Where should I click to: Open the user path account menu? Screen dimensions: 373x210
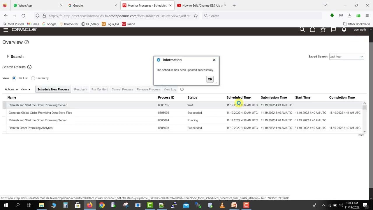click(360, 29)
